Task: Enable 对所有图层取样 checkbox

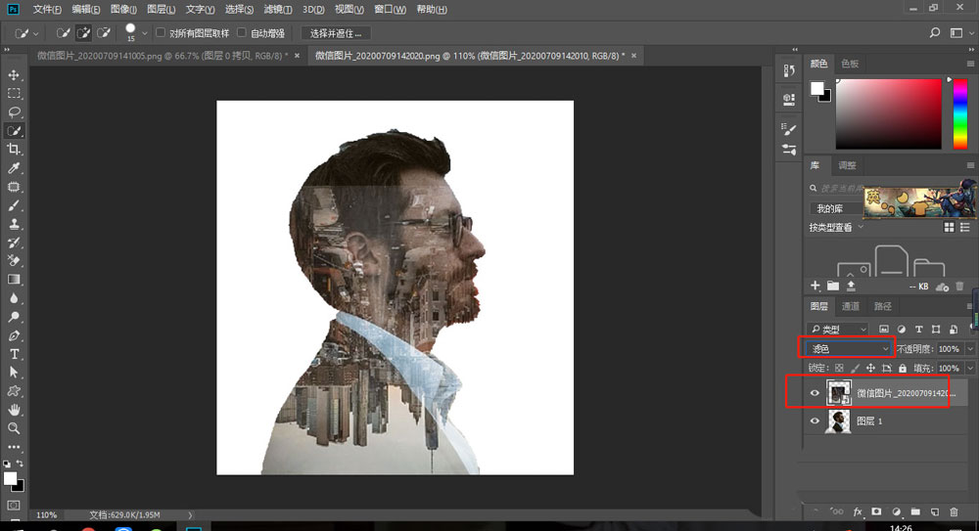Action: [161, 32]
